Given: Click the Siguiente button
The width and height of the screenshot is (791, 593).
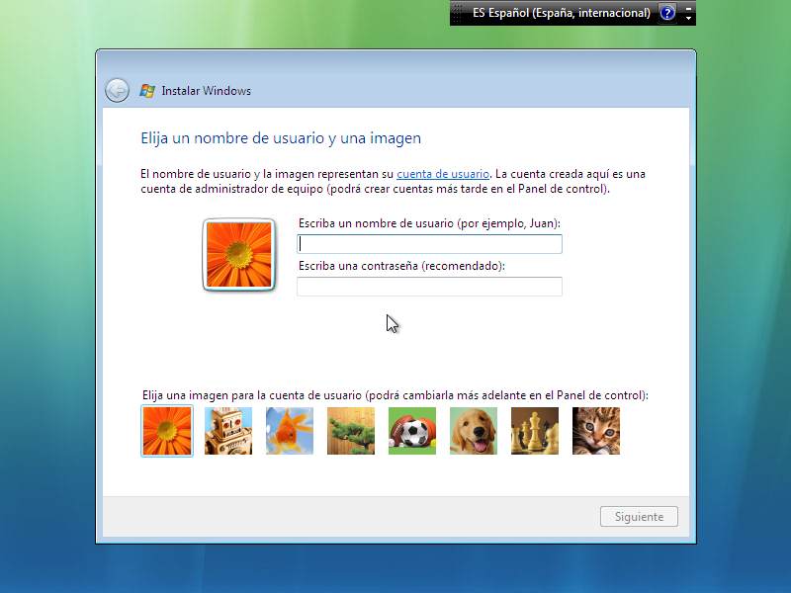Looking at the screenshot, I should point(639,516).
